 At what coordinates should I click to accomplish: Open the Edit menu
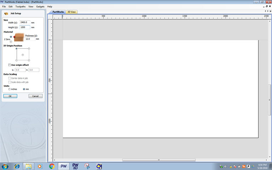coord(11,7)
